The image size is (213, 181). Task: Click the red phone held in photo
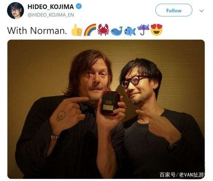pyautogui.click(x=110, y=103)
